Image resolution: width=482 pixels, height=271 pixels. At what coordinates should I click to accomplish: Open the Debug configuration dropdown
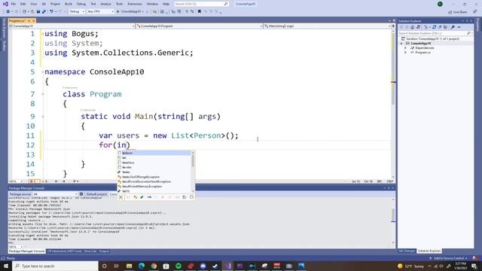pos(77,12)
